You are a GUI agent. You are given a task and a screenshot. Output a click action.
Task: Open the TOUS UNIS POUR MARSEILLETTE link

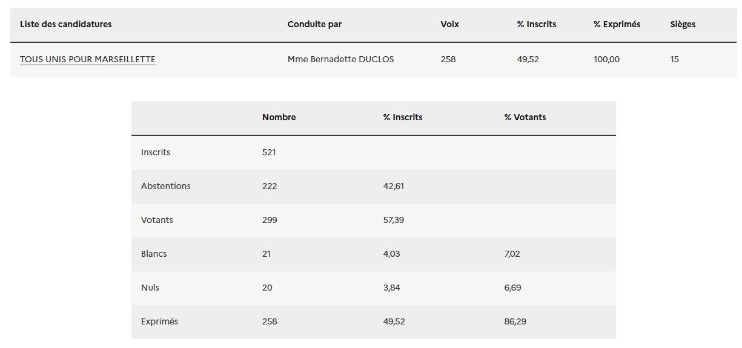(88, 59)
